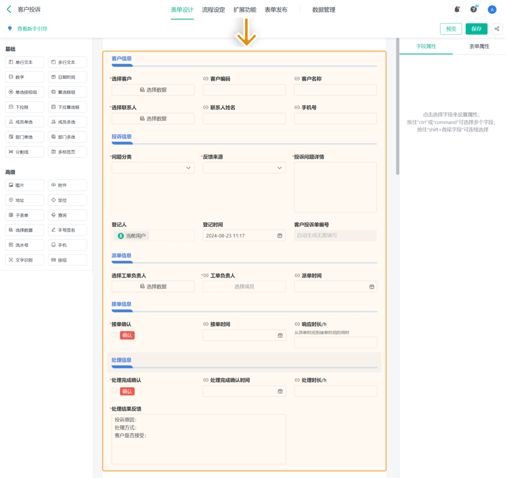
Task: Add a 单选按钮组 field
Action: click(25, 92)
